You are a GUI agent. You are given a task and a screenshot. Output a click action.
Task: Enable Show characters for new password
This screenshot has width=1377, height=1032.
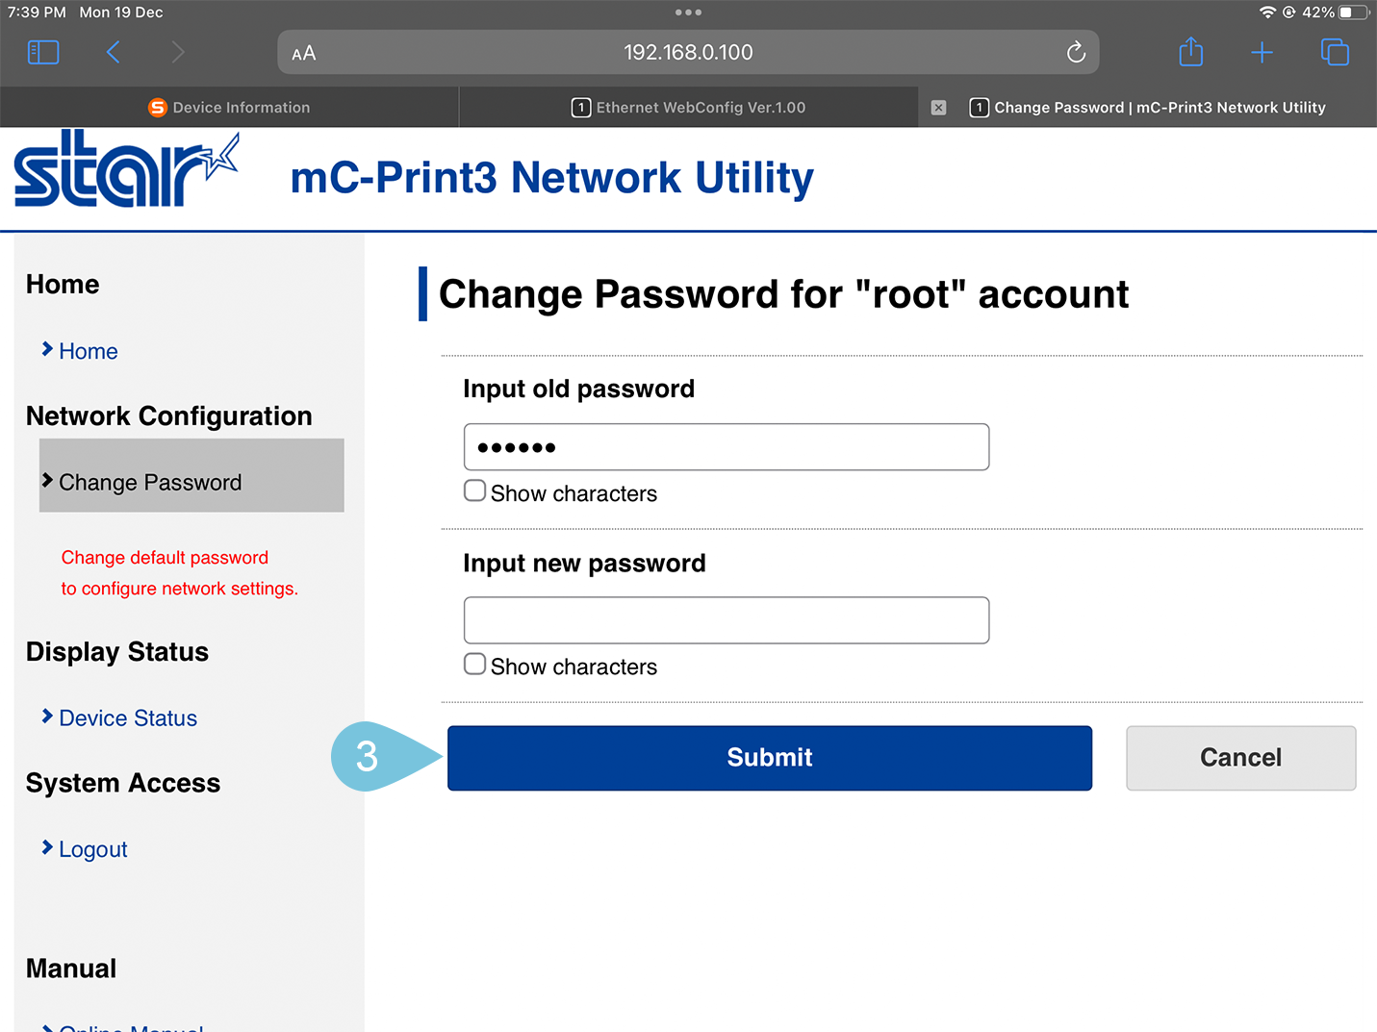coord(475,665)
